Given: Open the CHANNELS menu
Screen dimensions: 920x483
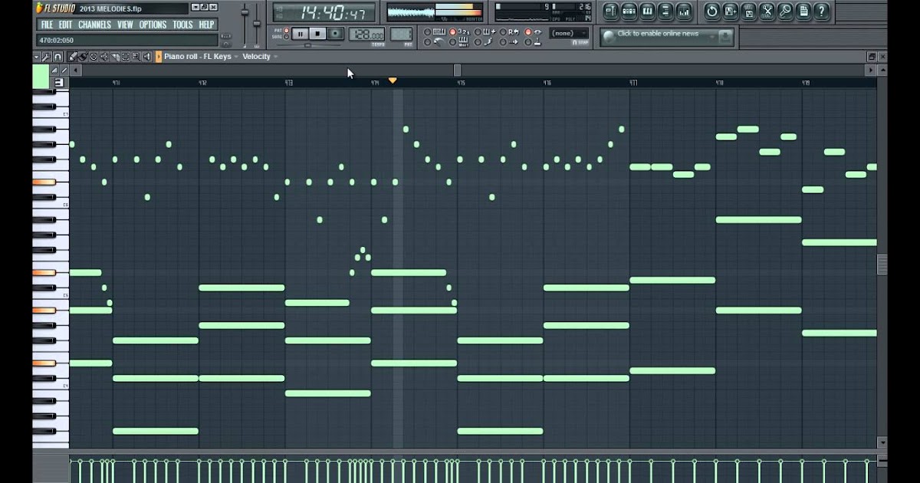Looking at the screenshot, I should [x=94, y=25].
